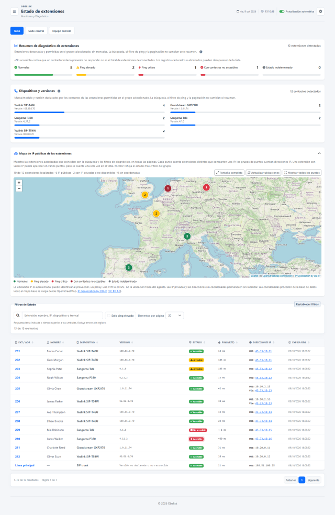The height and width of the screenshot is (515, 335).
Task: Click Leaflet attribution link on map
Action: click(254, 276)
